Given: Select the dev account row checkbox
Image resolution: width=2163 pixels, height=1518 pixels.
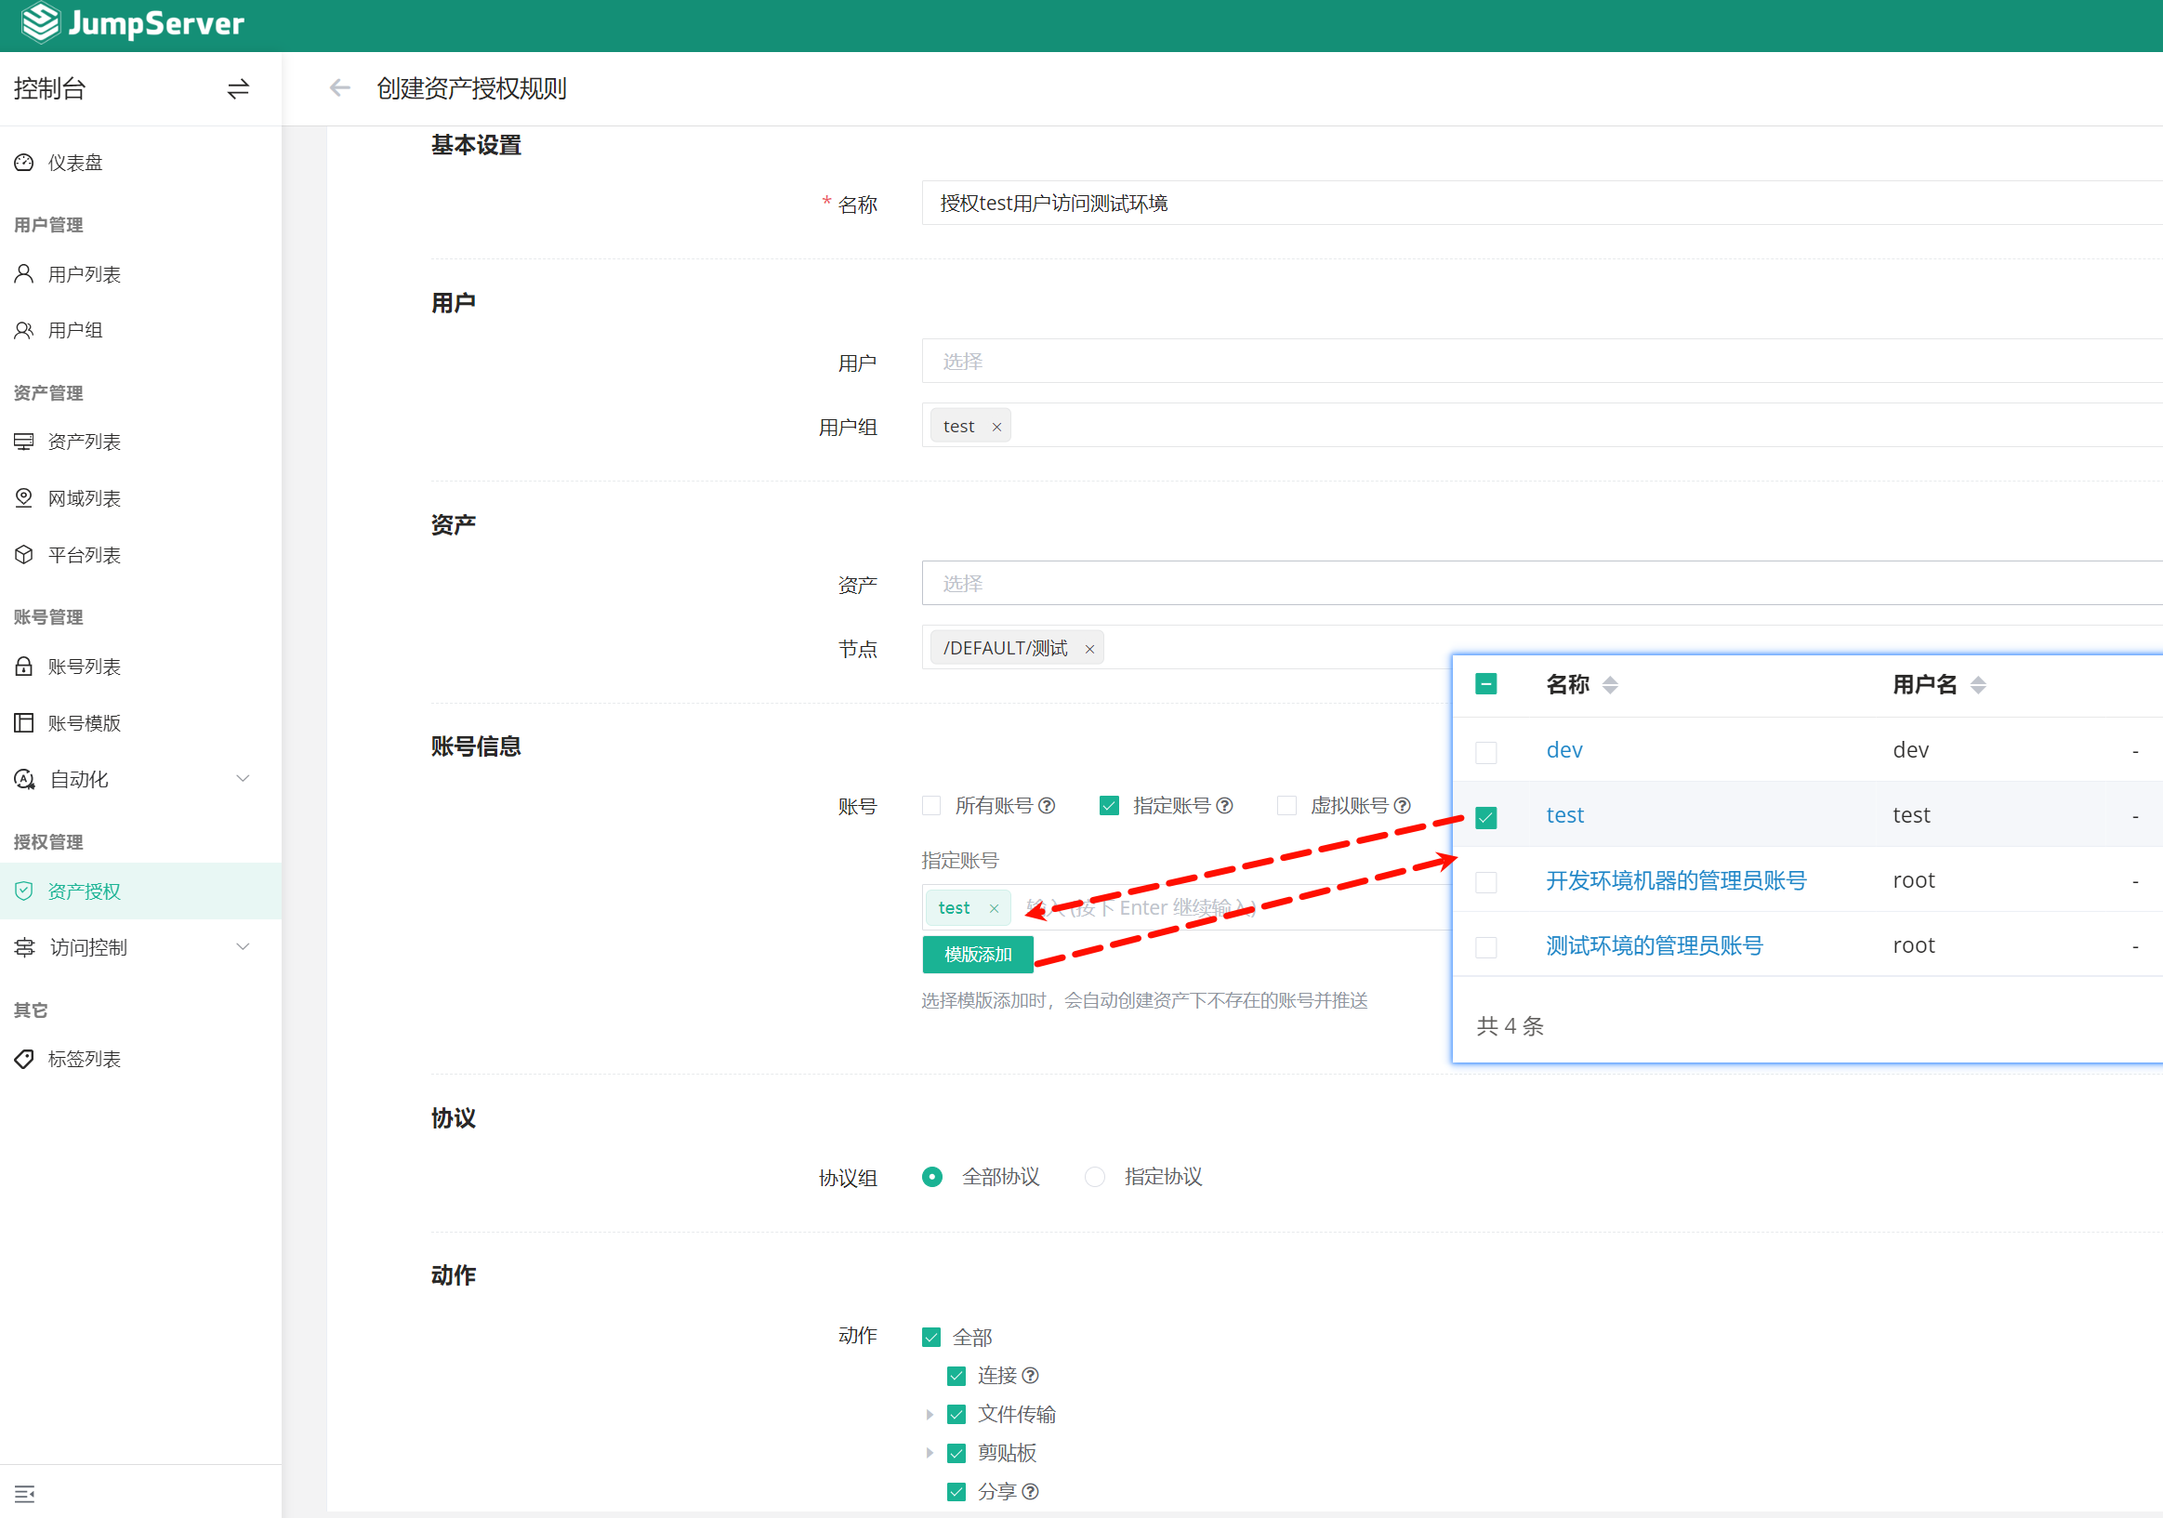Looking at the screenshot, I should 1485,752.
